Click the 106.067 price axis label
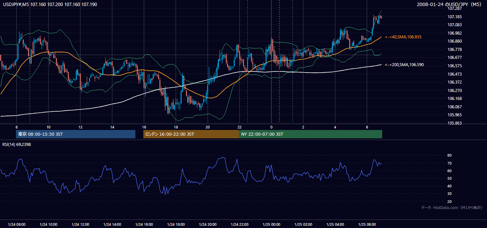487x228 pixels. pyautogui.click(x=455, y=107)
